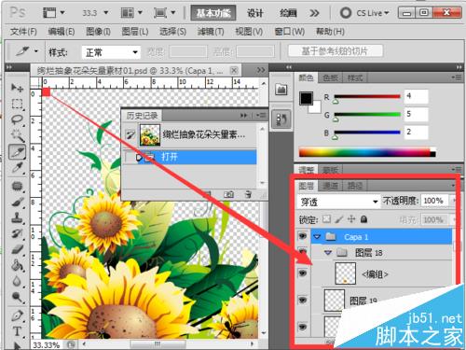Toggle lock position icon
The height and width of the screenshot is (350, 466).
pyautogui.click(x=351, y=219)
